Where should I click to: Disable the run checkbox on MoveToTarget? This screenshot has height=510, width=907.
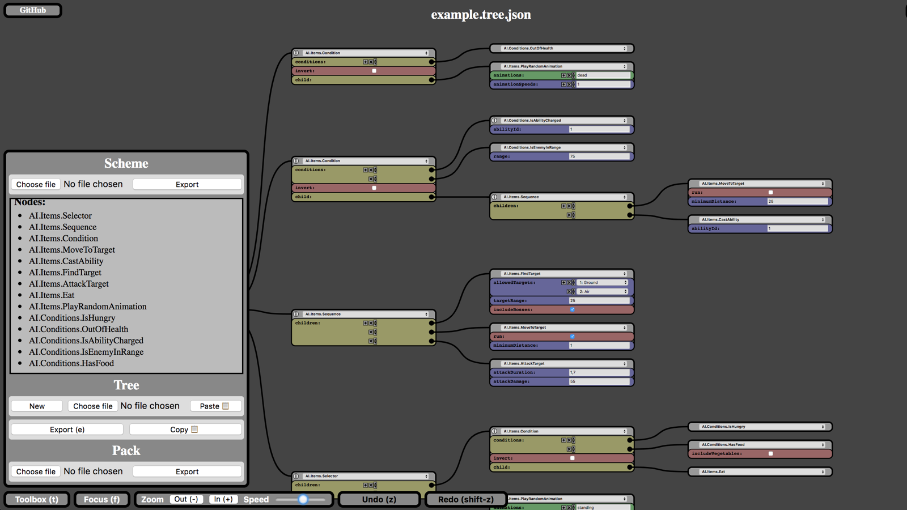coord(572,336)
